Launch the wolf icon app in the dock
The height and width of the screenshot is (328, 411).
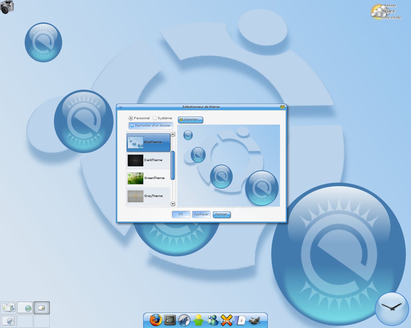pyautogui.click(x=184, y=320)
